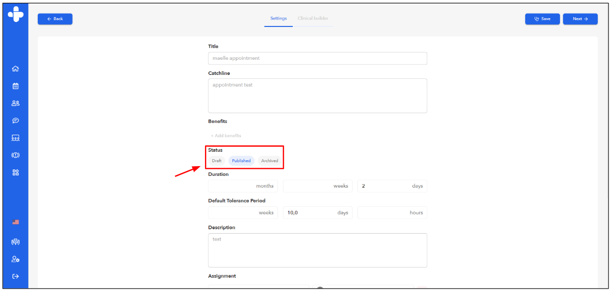Click the Title input field
611x291 pixels.
click(x=317, y=58)
